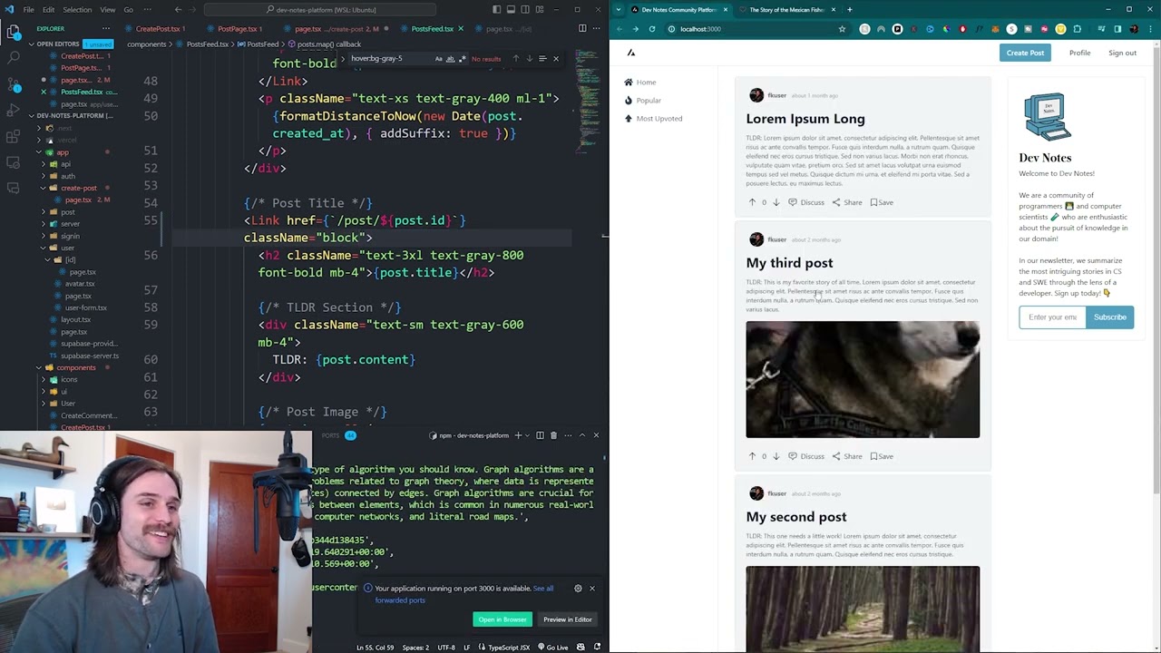
Task: Open the Selection menu
Action: coord(77,9)
